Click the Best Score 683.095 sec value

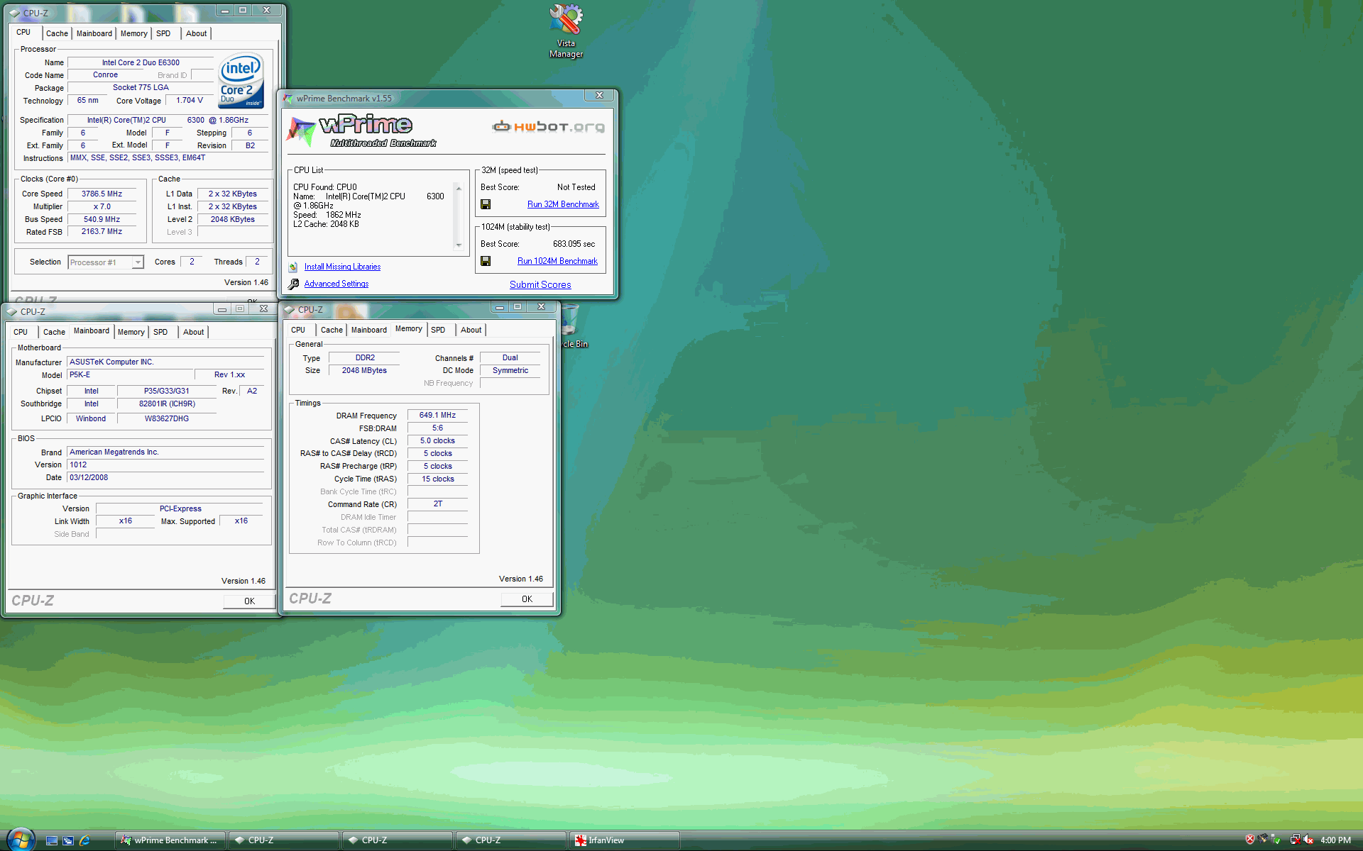point(574,244)
